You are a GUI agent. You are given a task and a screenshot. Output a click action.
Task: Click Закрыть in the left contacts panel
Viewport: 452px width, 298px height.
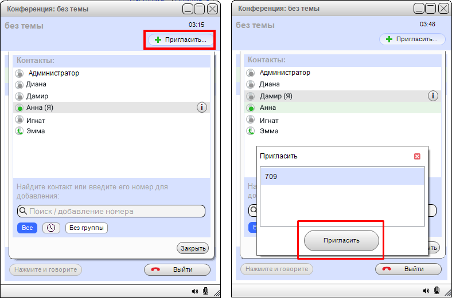click(192, 248)
